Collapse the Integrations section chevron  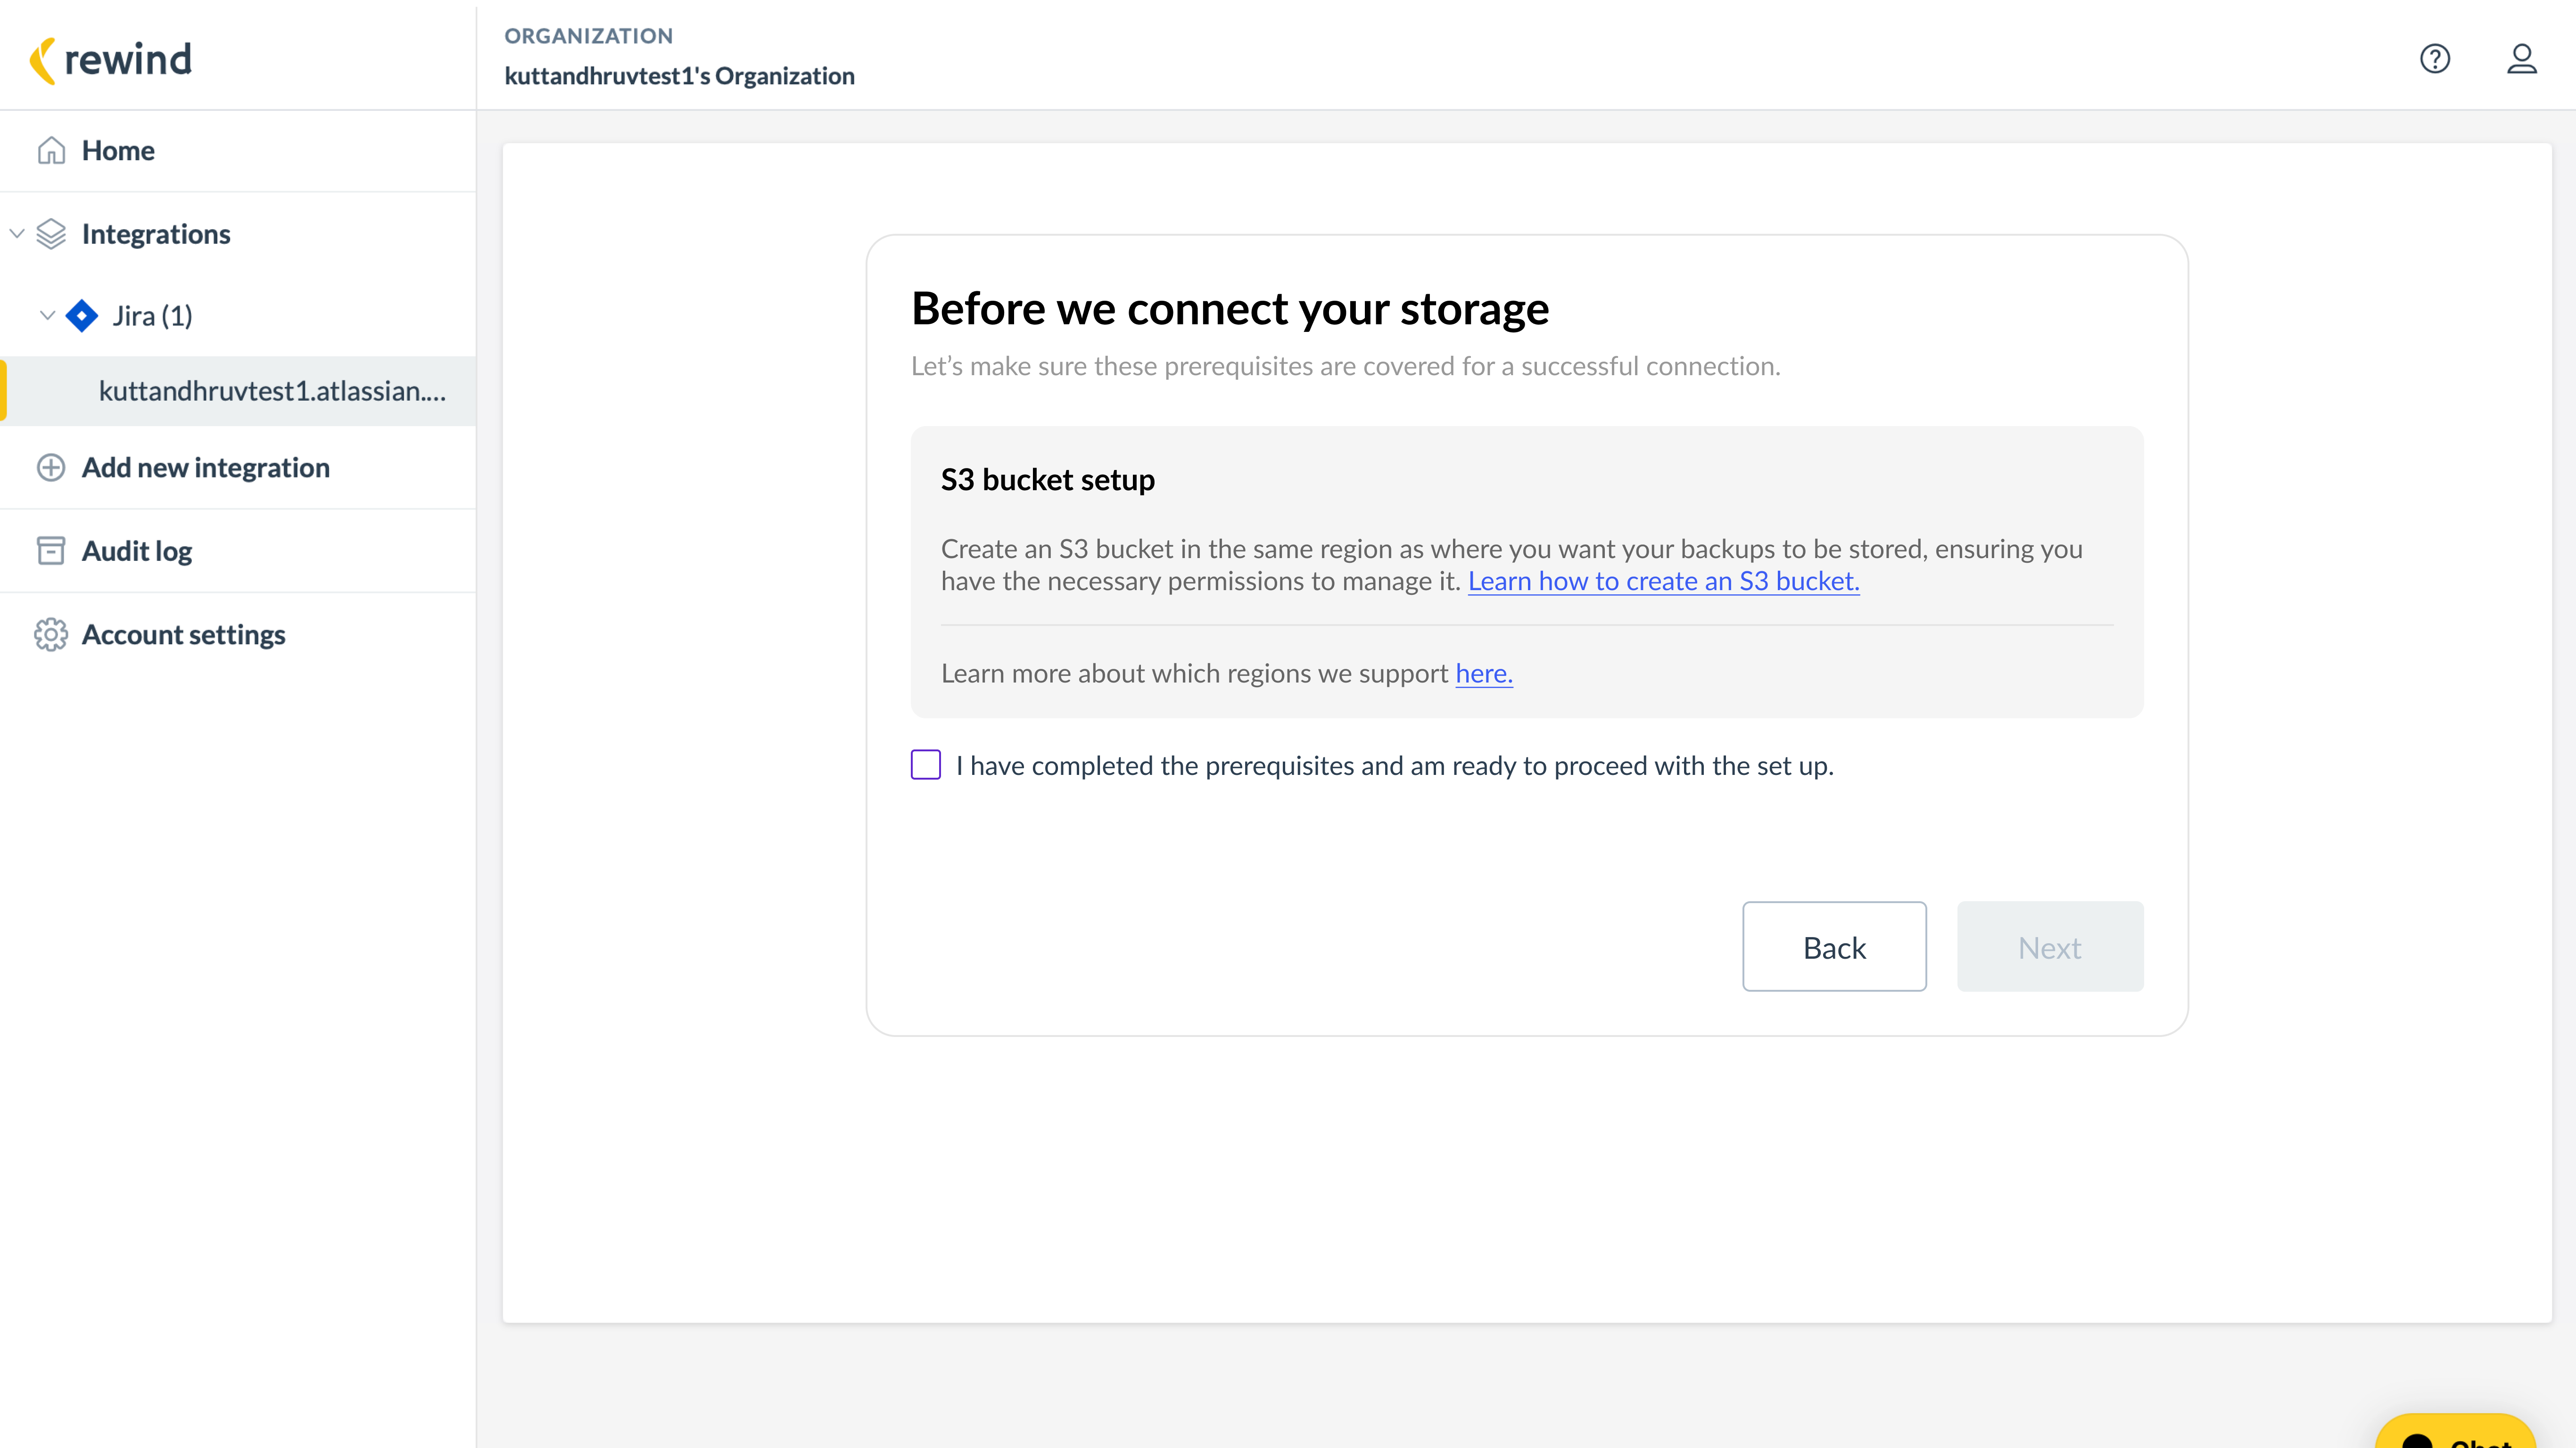(17, 234)
